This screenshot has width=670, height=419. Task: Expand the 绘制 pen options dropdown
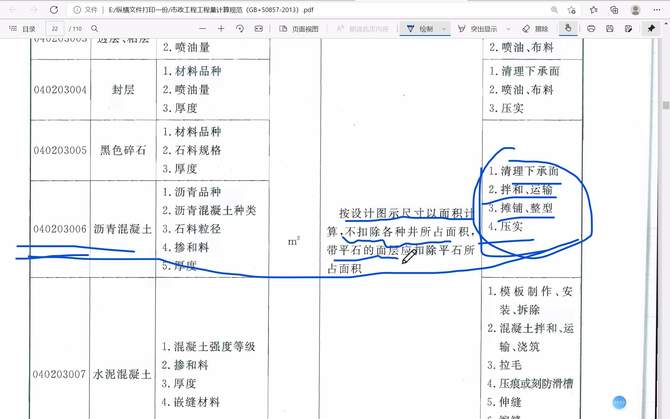coord(444,29)
